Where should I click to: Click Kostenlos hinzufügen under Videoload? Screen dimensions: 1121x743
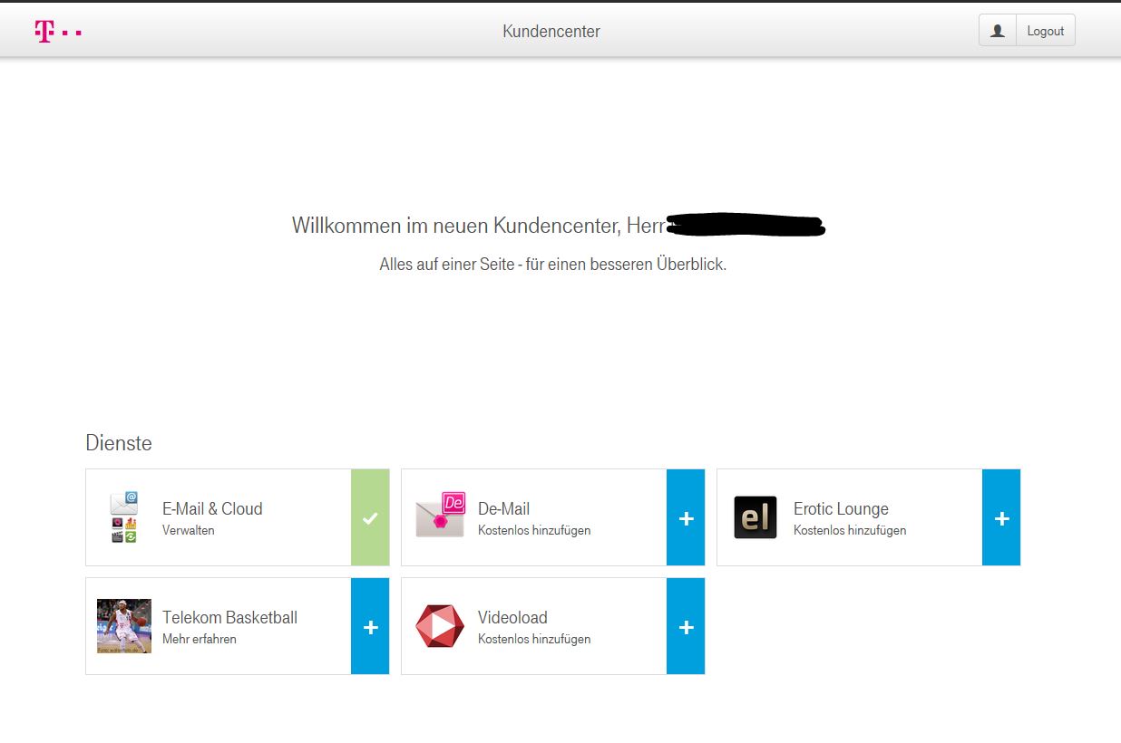[x=534, y=640]
